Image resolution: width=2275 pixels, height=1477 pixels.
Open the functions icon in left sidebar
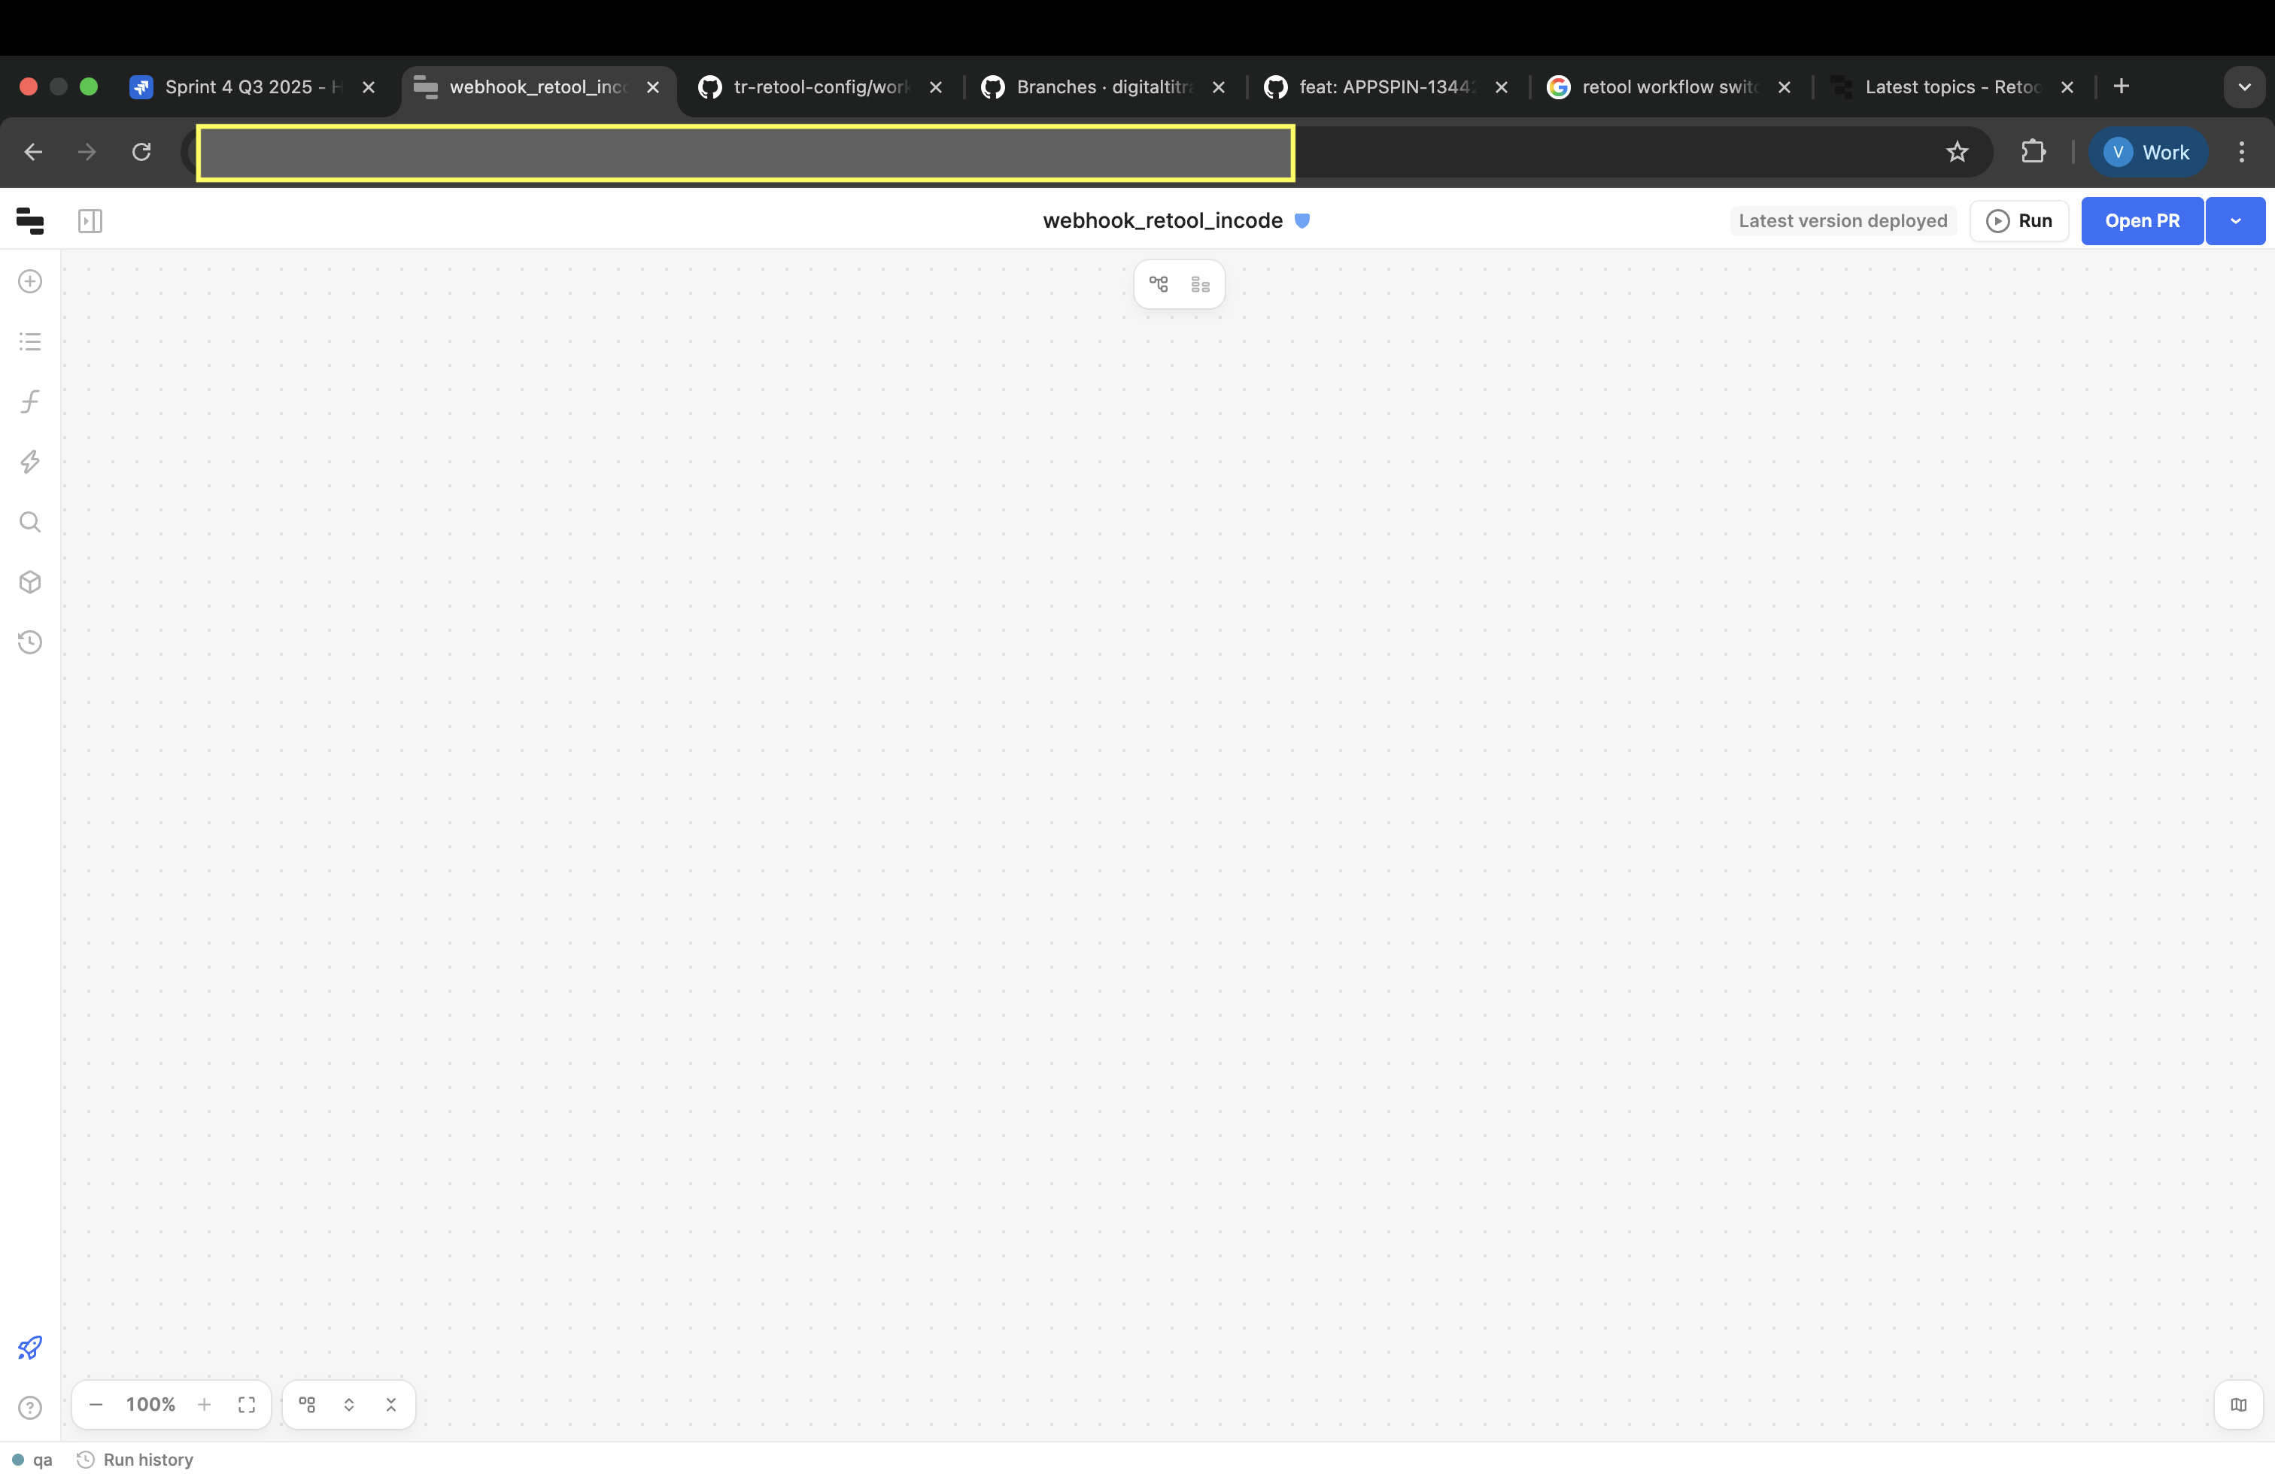point(29,402)
